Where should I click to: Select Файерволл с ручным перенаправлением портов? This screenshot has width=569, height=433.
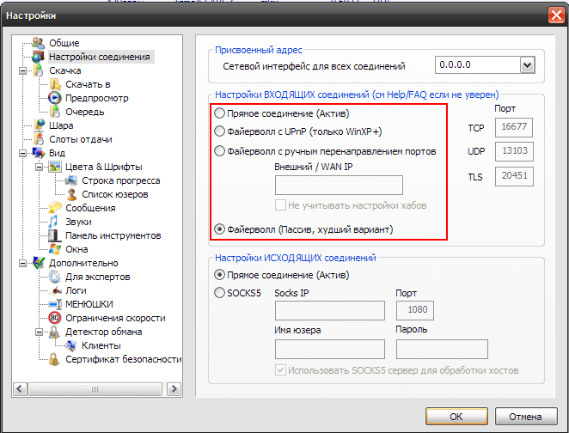coord(220,150)
